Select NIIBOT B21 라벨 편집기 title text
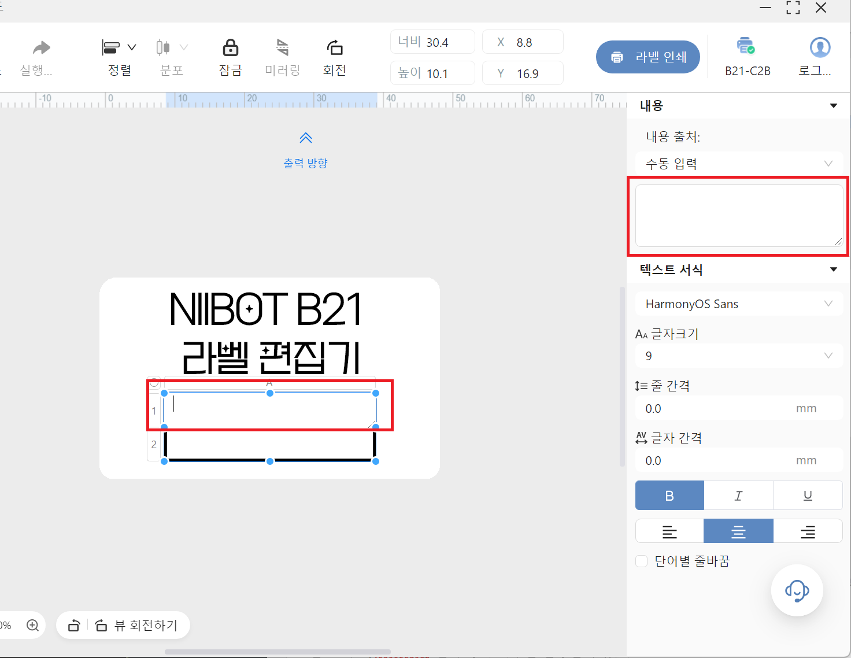The image size is (851, 658). [267, 333]
